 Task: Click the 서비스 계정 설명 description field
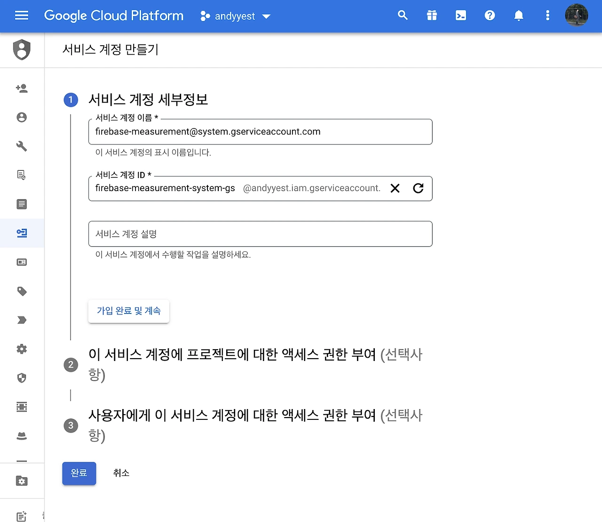(260, 234)
